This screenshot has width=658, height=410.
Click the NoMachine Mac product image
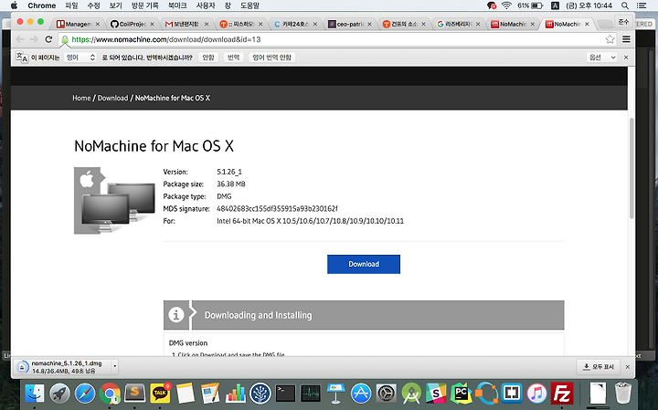[114, 200]
